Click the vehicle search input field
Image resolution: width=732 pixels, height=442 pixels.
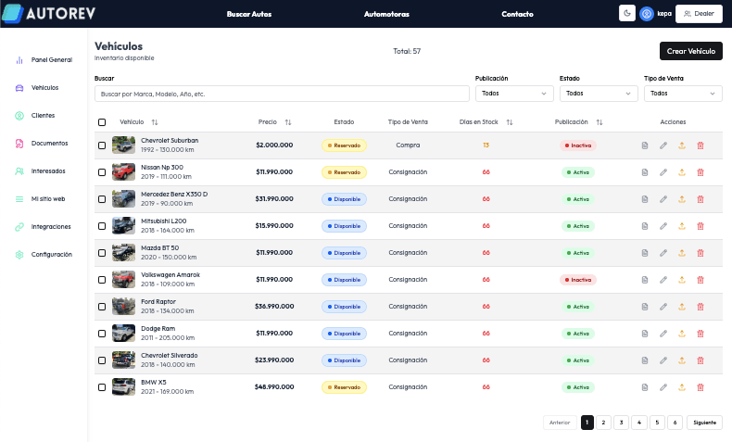click(282, 94)
